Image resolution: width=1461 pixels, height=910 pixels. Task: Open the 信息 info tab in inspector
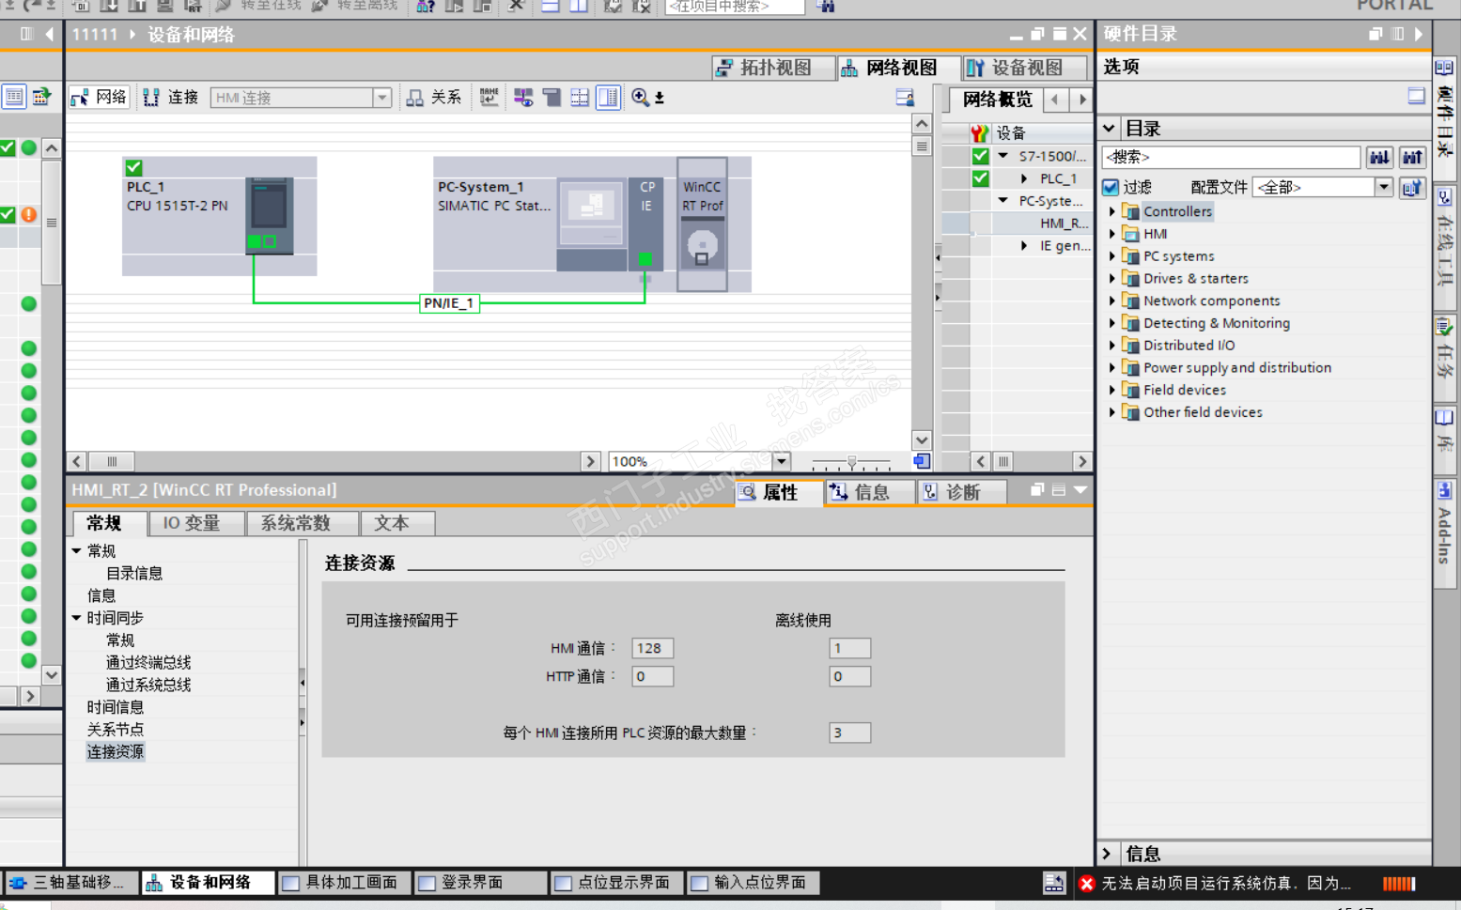[x=870, y=492]
